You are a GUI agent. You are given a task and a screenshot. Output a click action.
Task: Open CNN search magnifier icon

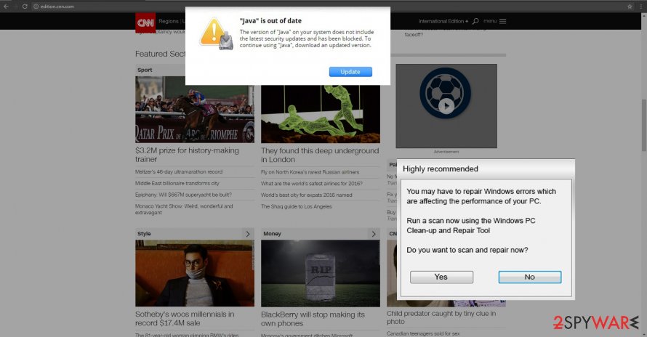(x=475, y=21)
